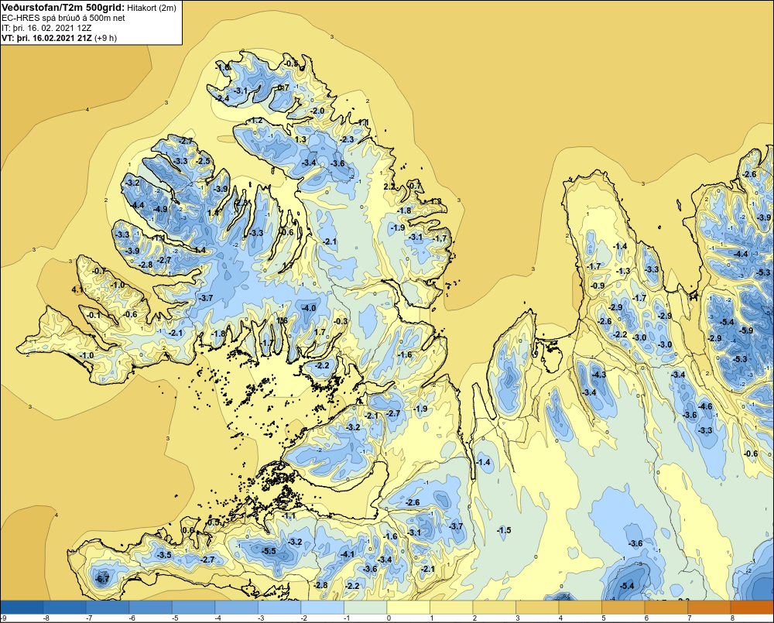Image resolution: width=774 pixels, height=623 pixels.
Task: Pick legend swatch for -6 to -5 range
Action: click(x=151, y=608)
